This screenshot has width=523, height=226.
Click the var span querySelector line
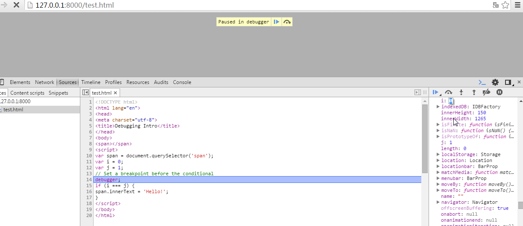point(154,156)
